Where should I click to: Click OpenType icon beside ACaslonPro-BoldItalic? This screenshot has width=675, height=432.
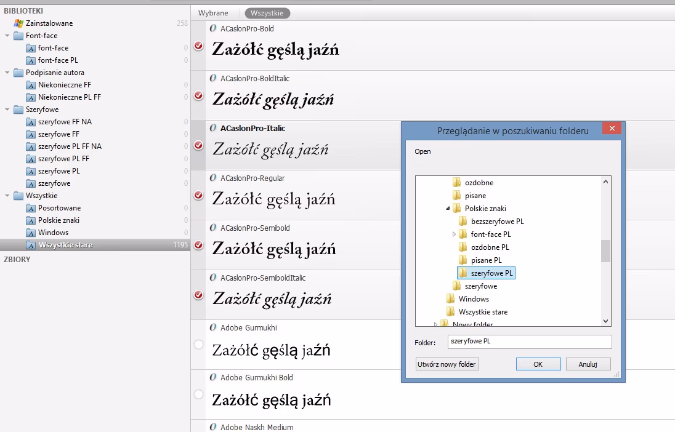click(212, 78)
